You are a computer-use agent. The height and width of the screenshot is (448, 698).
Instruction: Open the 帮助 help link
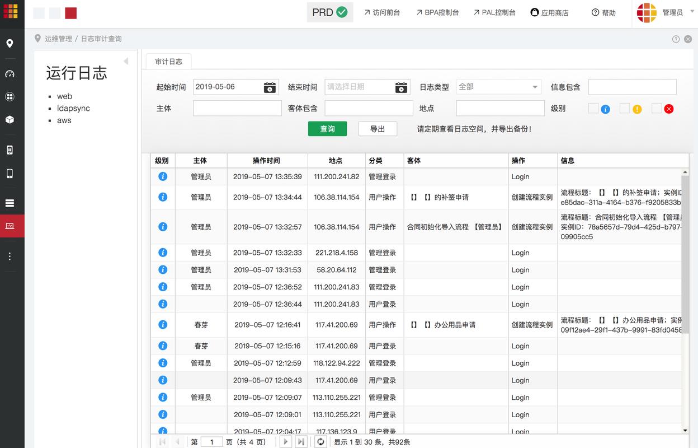tap(603, 12)
